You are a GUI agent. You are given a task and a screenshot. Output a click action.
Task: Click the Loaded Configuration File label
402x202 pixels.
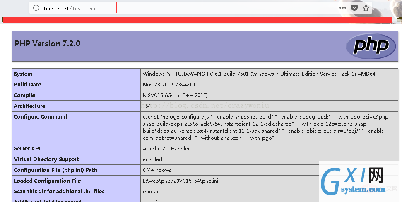click(48, 181)
